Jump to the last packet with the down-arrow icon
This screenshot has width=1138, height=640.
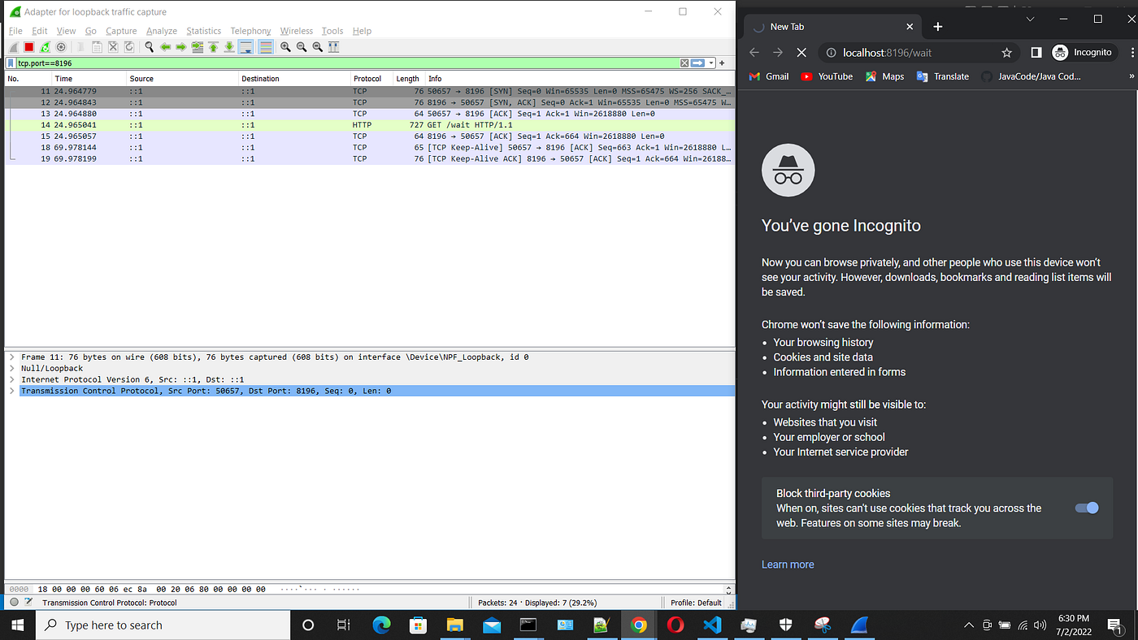(x=228, y=46)
